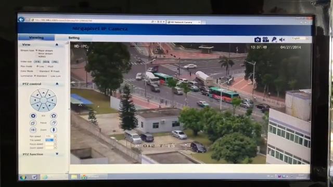Go back with the browser back arrow

[x=21, y=20]
